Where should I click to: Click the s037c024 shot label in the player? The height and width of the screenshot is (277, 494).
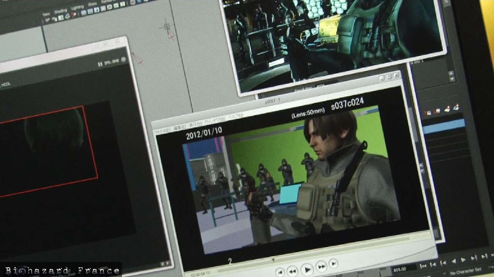tap(347, 104)
